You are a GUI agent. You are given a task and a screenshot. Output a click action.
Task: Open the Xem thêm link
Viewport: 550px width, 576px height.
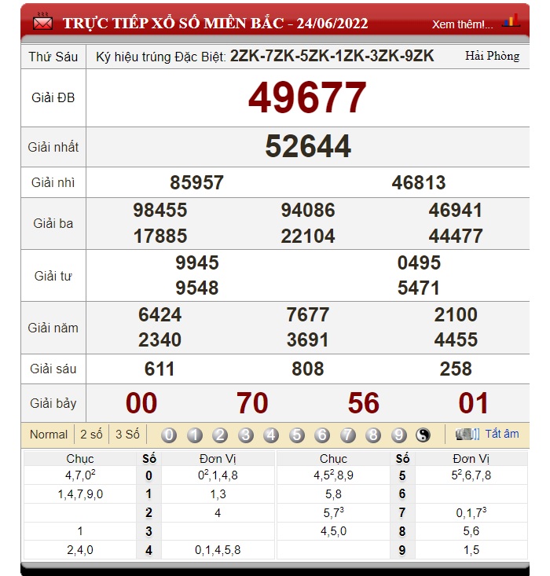(x=462, y=24)
